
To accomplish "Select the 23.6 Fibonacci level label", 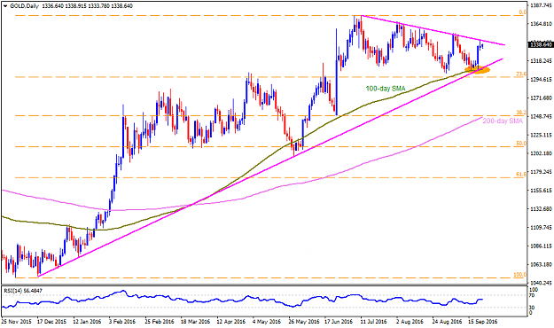I will click(522, 74).
